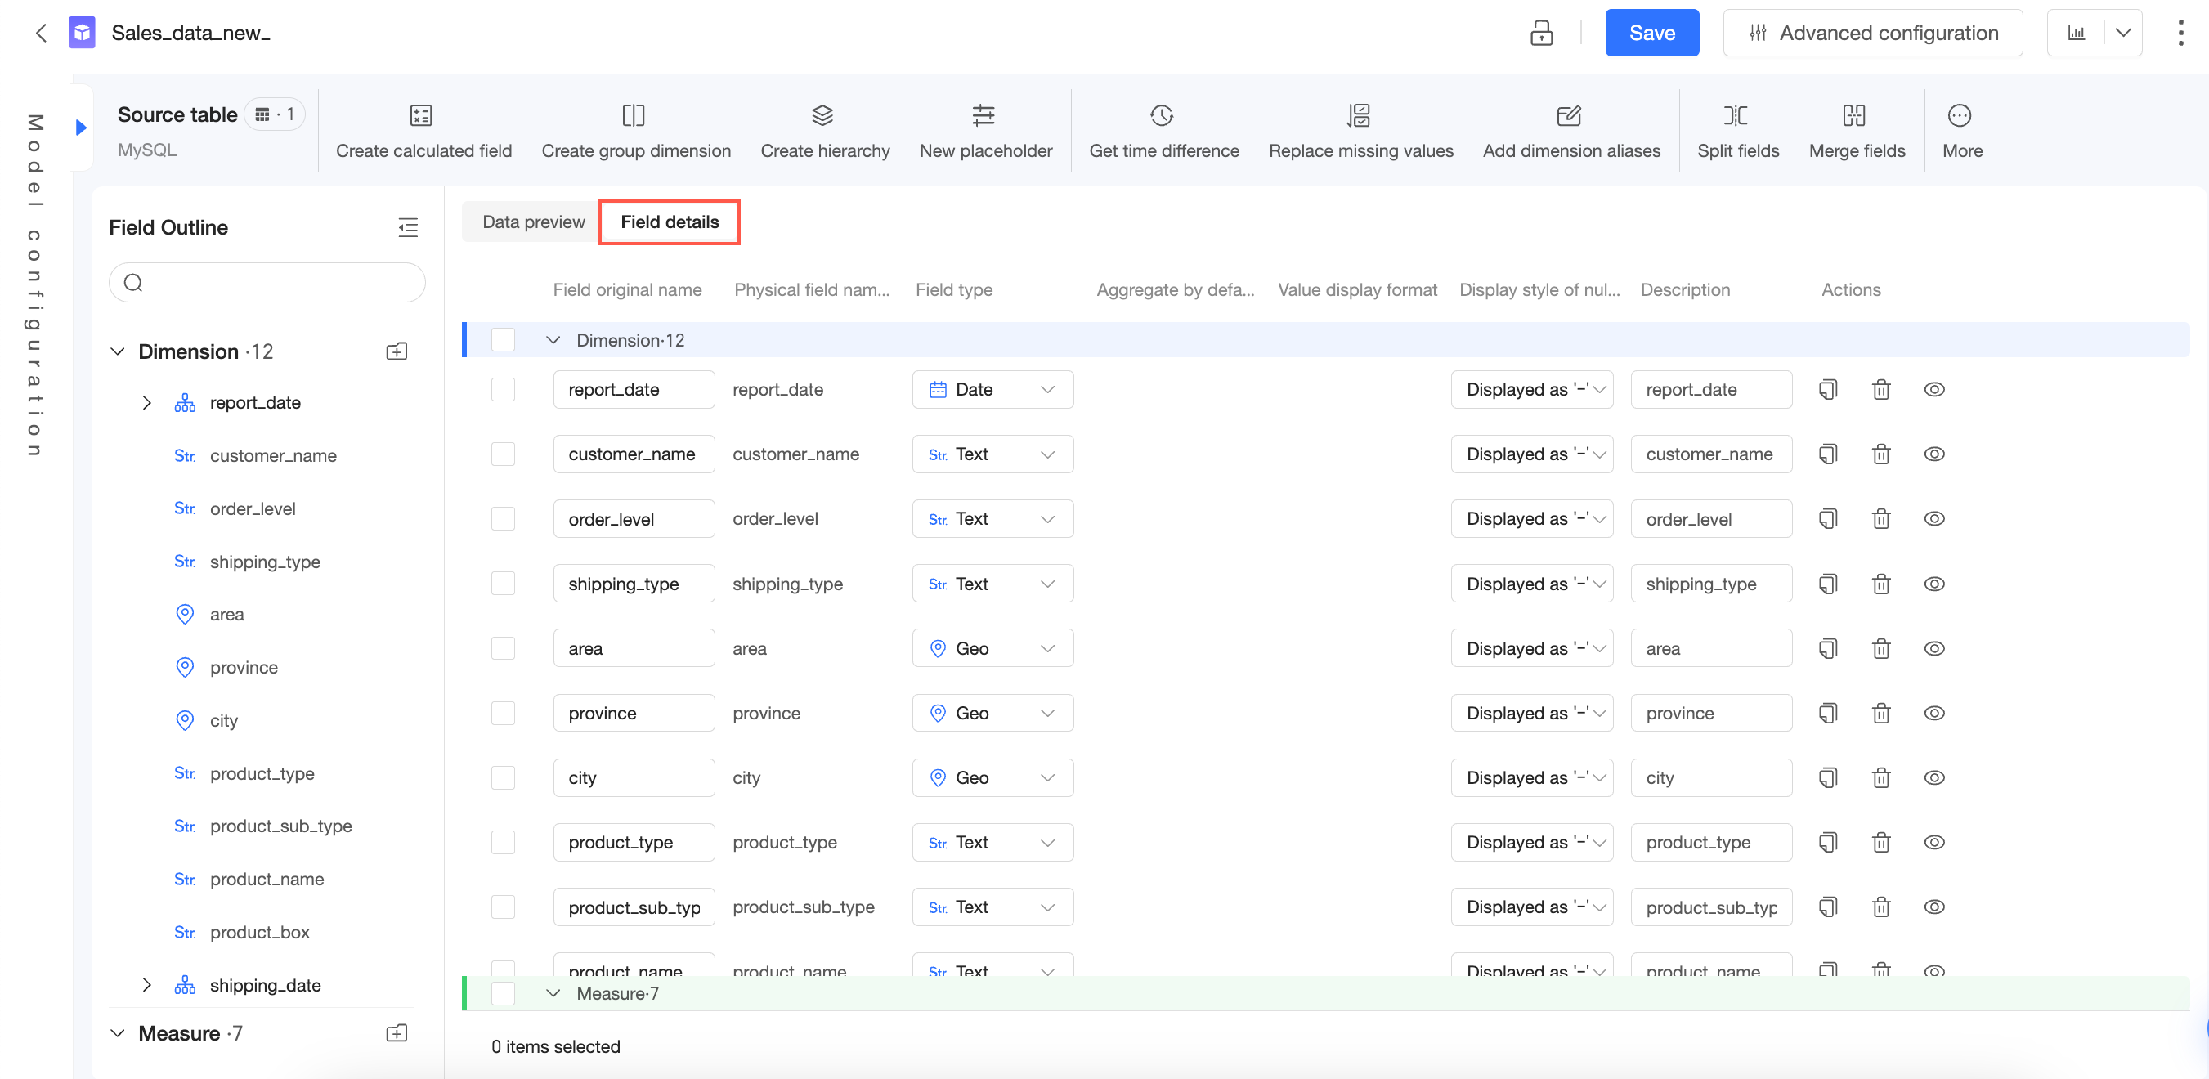Click the Source table count badge
Viewport: 2209px width, 1079px height.
[x=275, y=114]
